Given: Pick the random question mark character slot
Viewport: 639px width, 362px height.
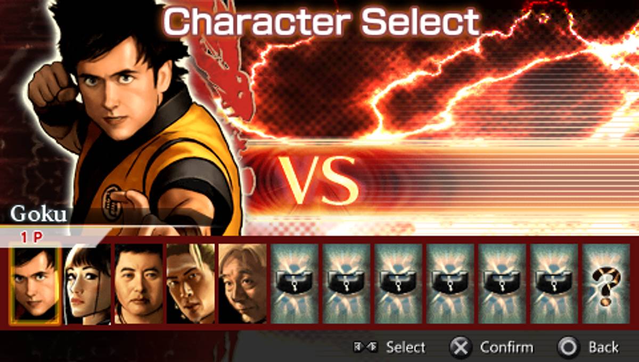Looking at the screenshot, I should [606, 284].
